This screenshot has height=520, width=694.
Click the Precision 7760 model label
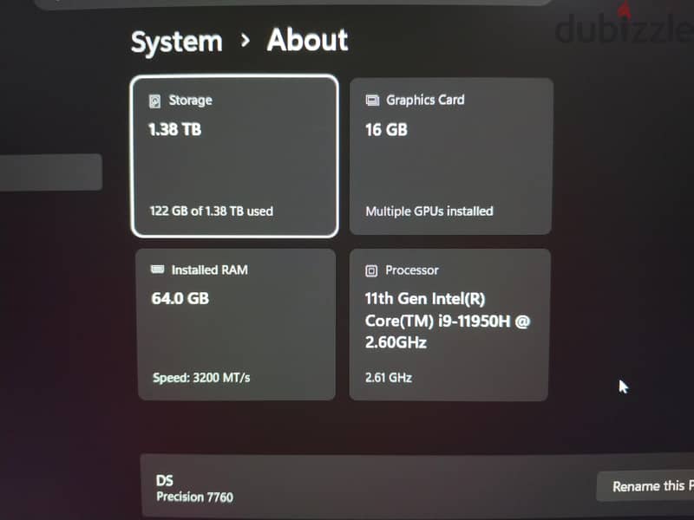tap(194, 497)
